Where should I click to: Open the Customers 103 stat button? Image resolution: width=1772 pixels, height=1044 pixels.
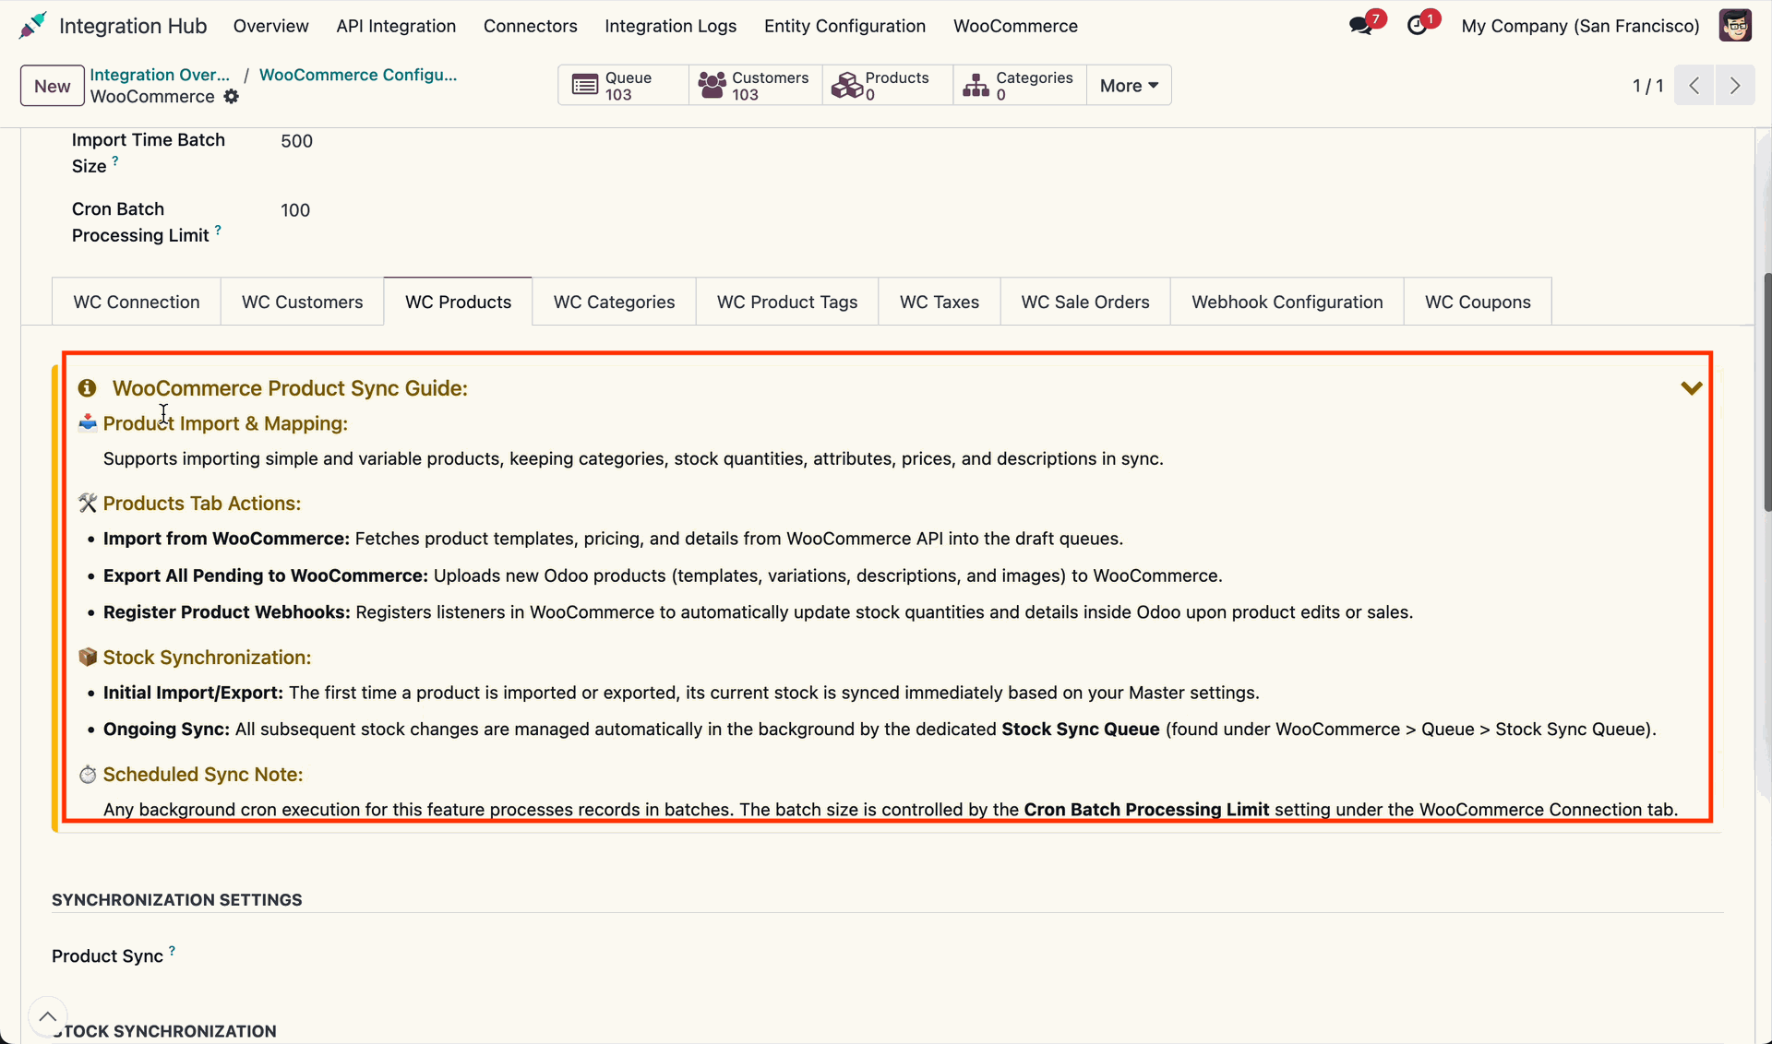(756, 86)
